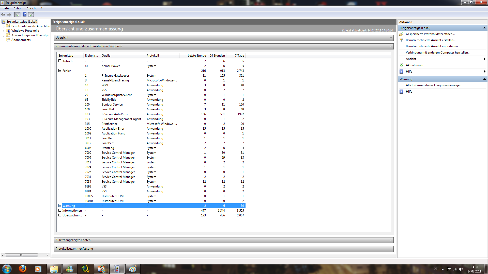Expand the Protokollzusammenfassung section
This screenshot has width=488, height=274.
click(391, 249)
